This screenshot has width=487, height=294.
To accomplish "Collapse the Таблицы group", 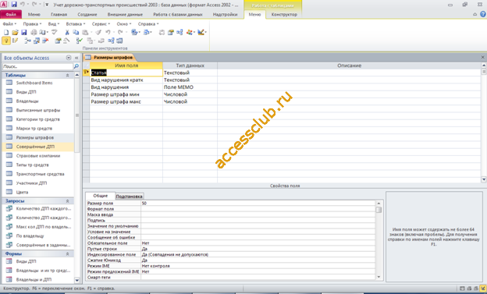I will pyautogui.click(x=67, y=75).
